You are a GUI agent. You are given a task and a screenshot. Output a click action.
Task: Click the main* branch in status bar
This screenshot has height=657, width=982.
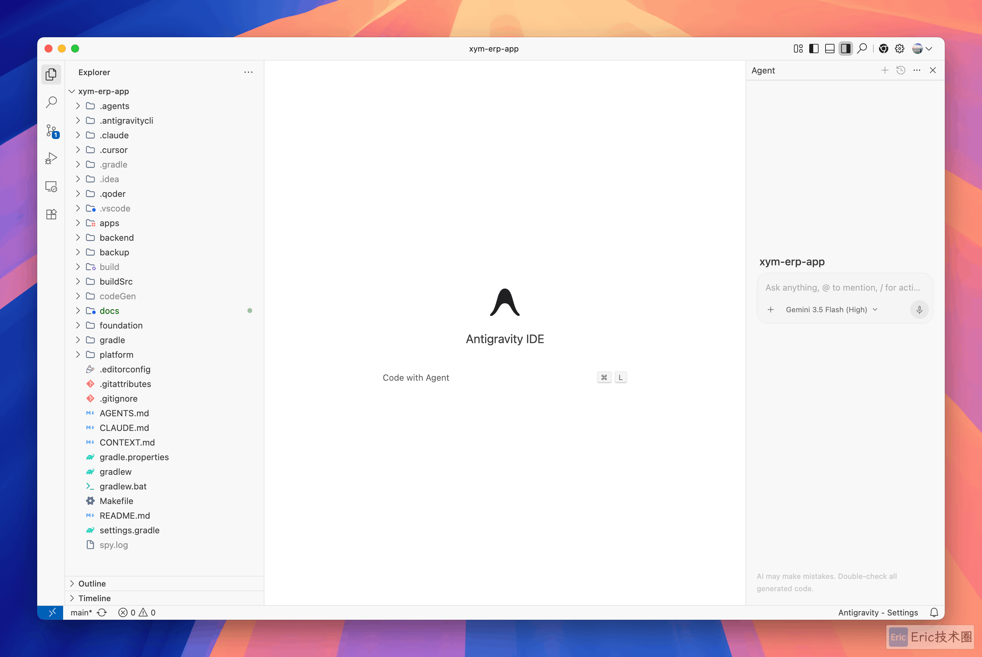pos(81,612)
